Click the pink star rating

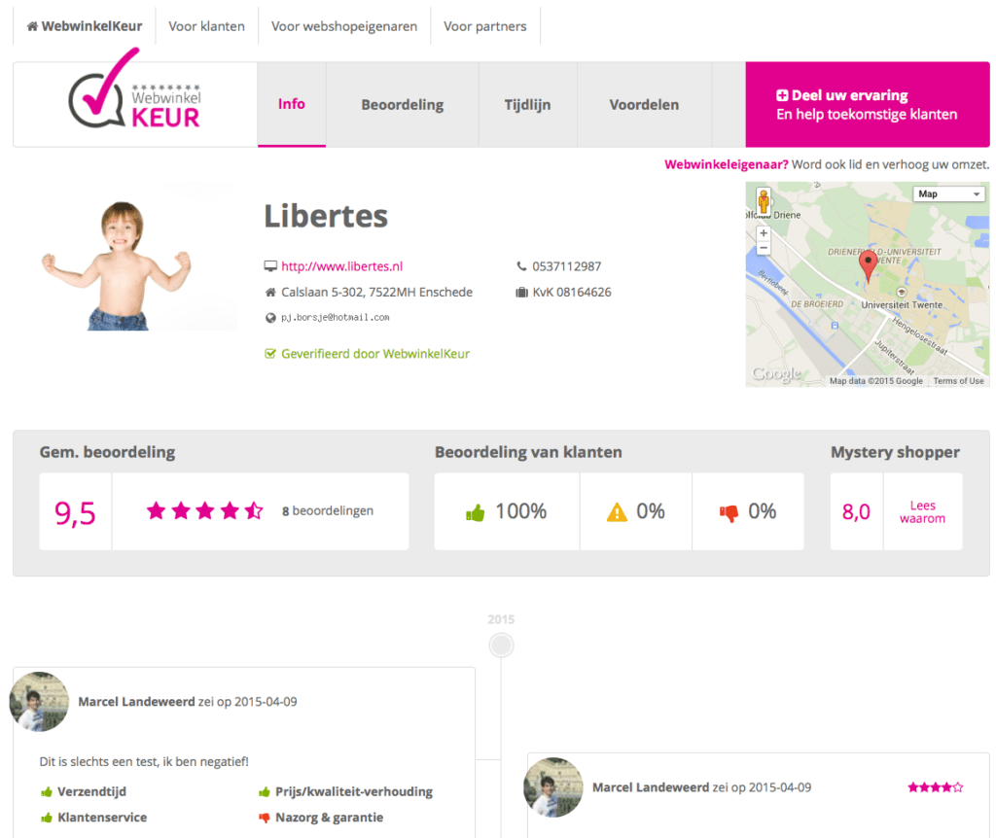204,511
